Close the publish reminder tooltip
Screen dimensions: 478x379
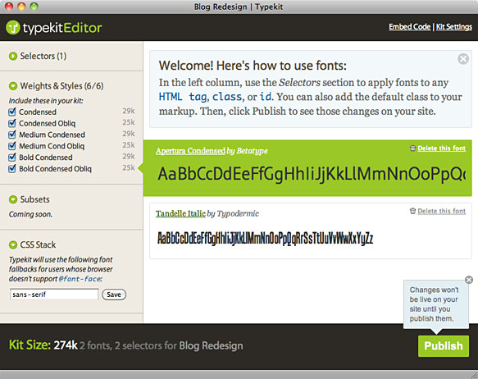[469, 280]
